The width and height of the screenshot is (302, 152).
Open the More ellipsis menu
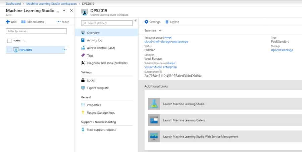tap(63, 22)
